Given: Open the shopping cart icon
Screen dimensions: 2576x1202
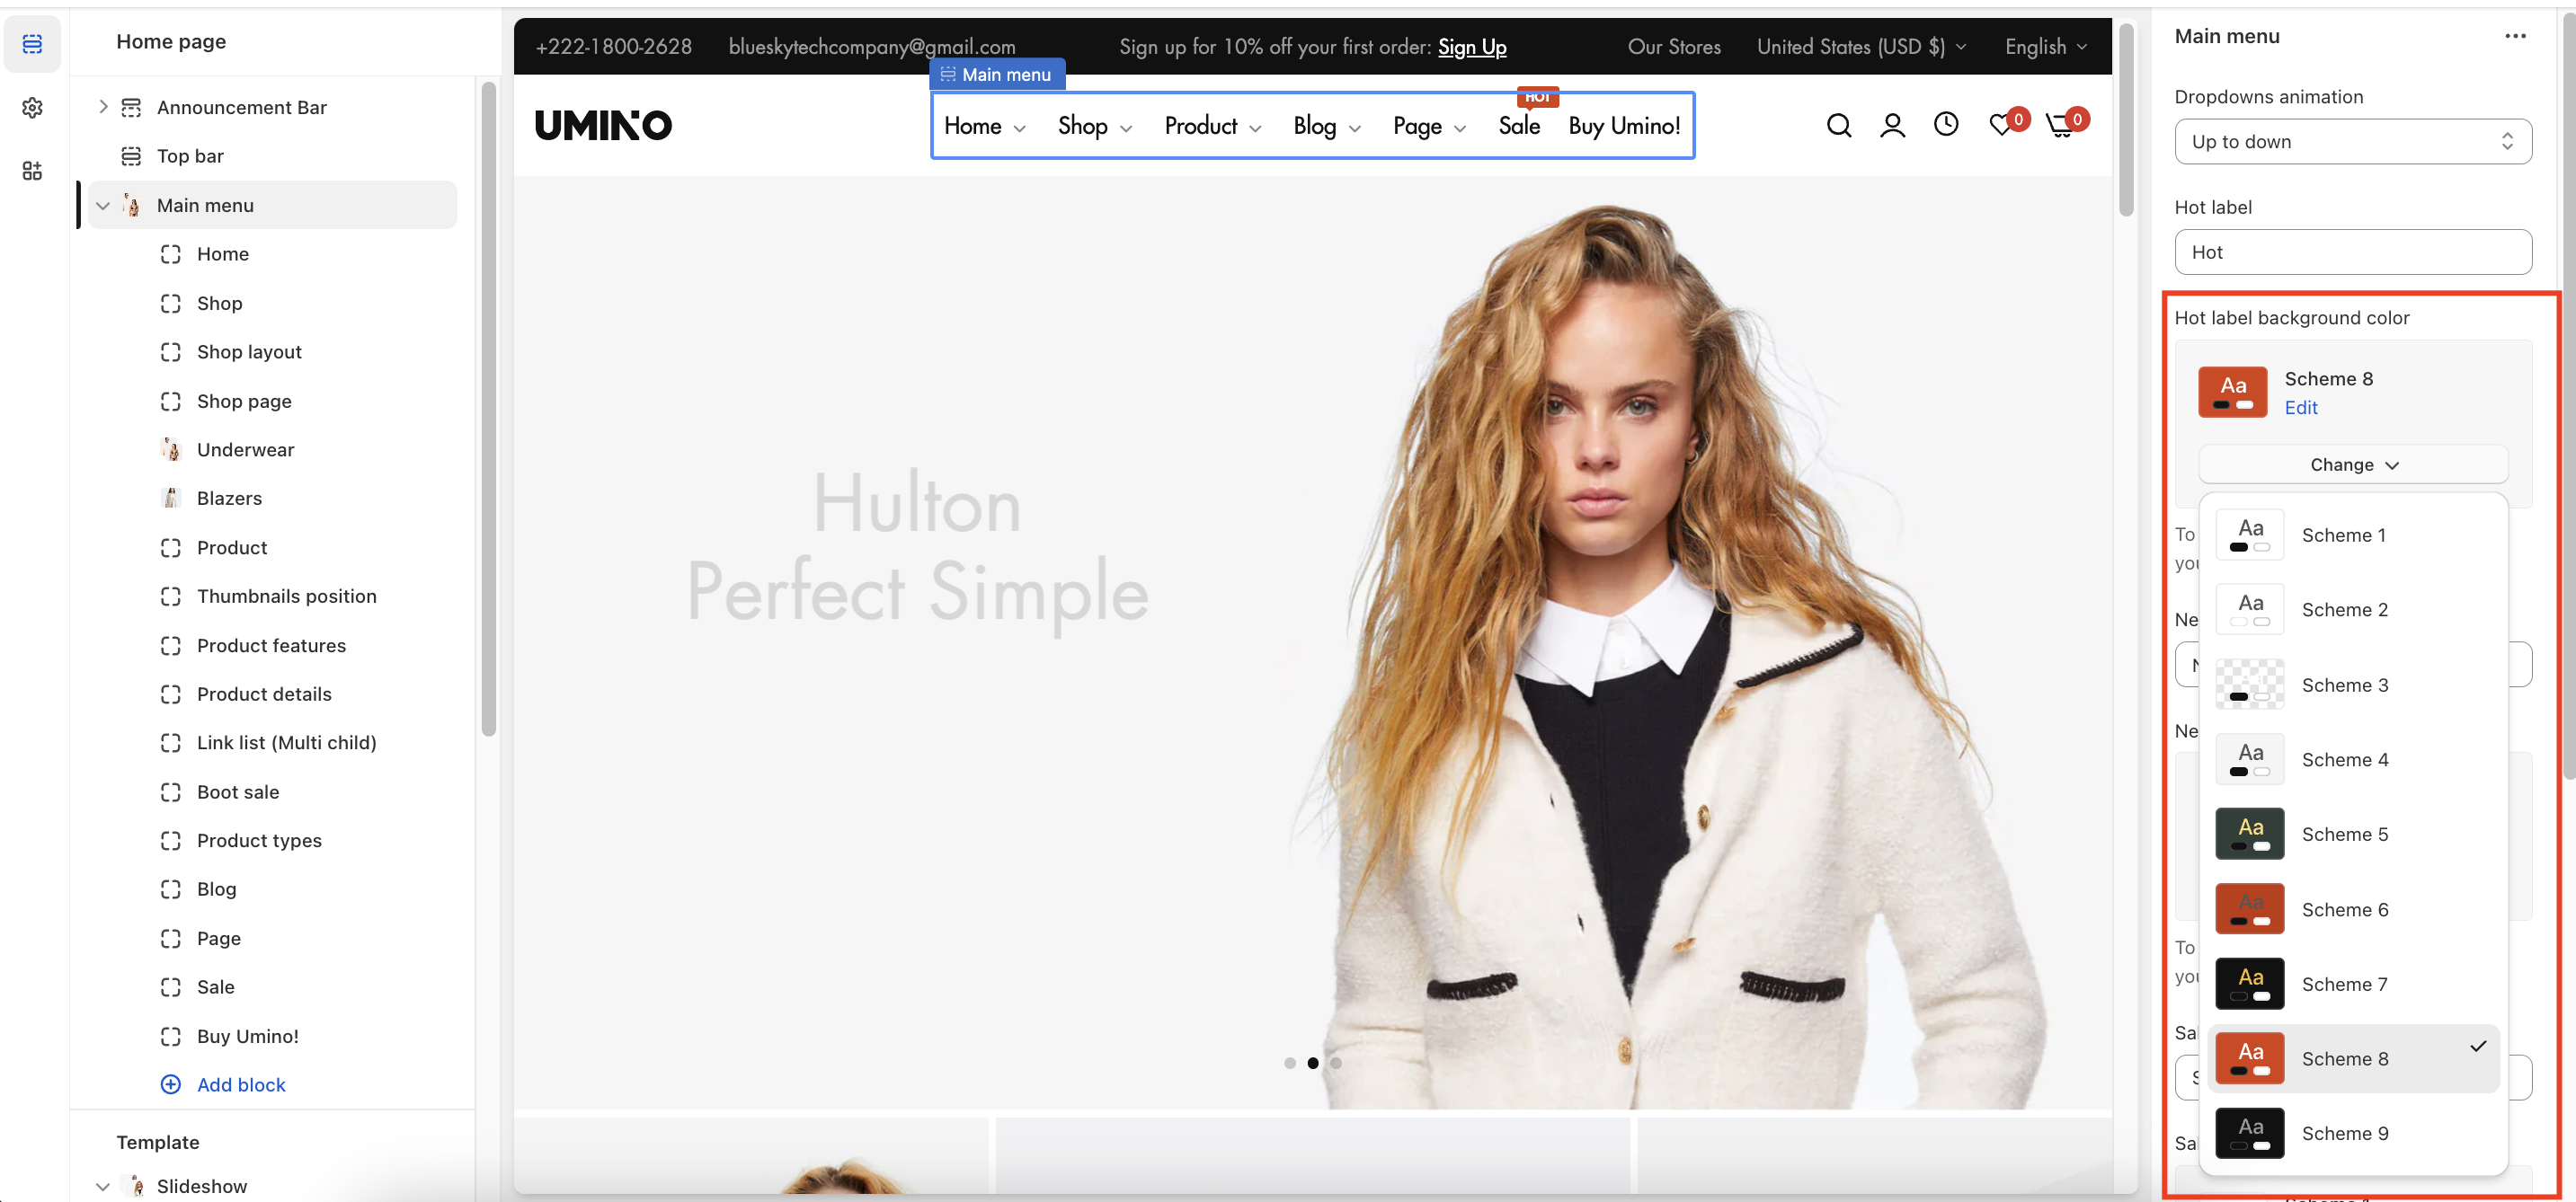Looking at the screenshot, I should click(2060, 125).
